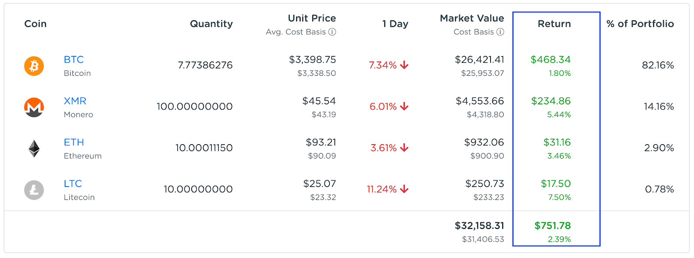Sort by the Return column header
This screenshot has height=258, width=694.
[x=554, y=24]
